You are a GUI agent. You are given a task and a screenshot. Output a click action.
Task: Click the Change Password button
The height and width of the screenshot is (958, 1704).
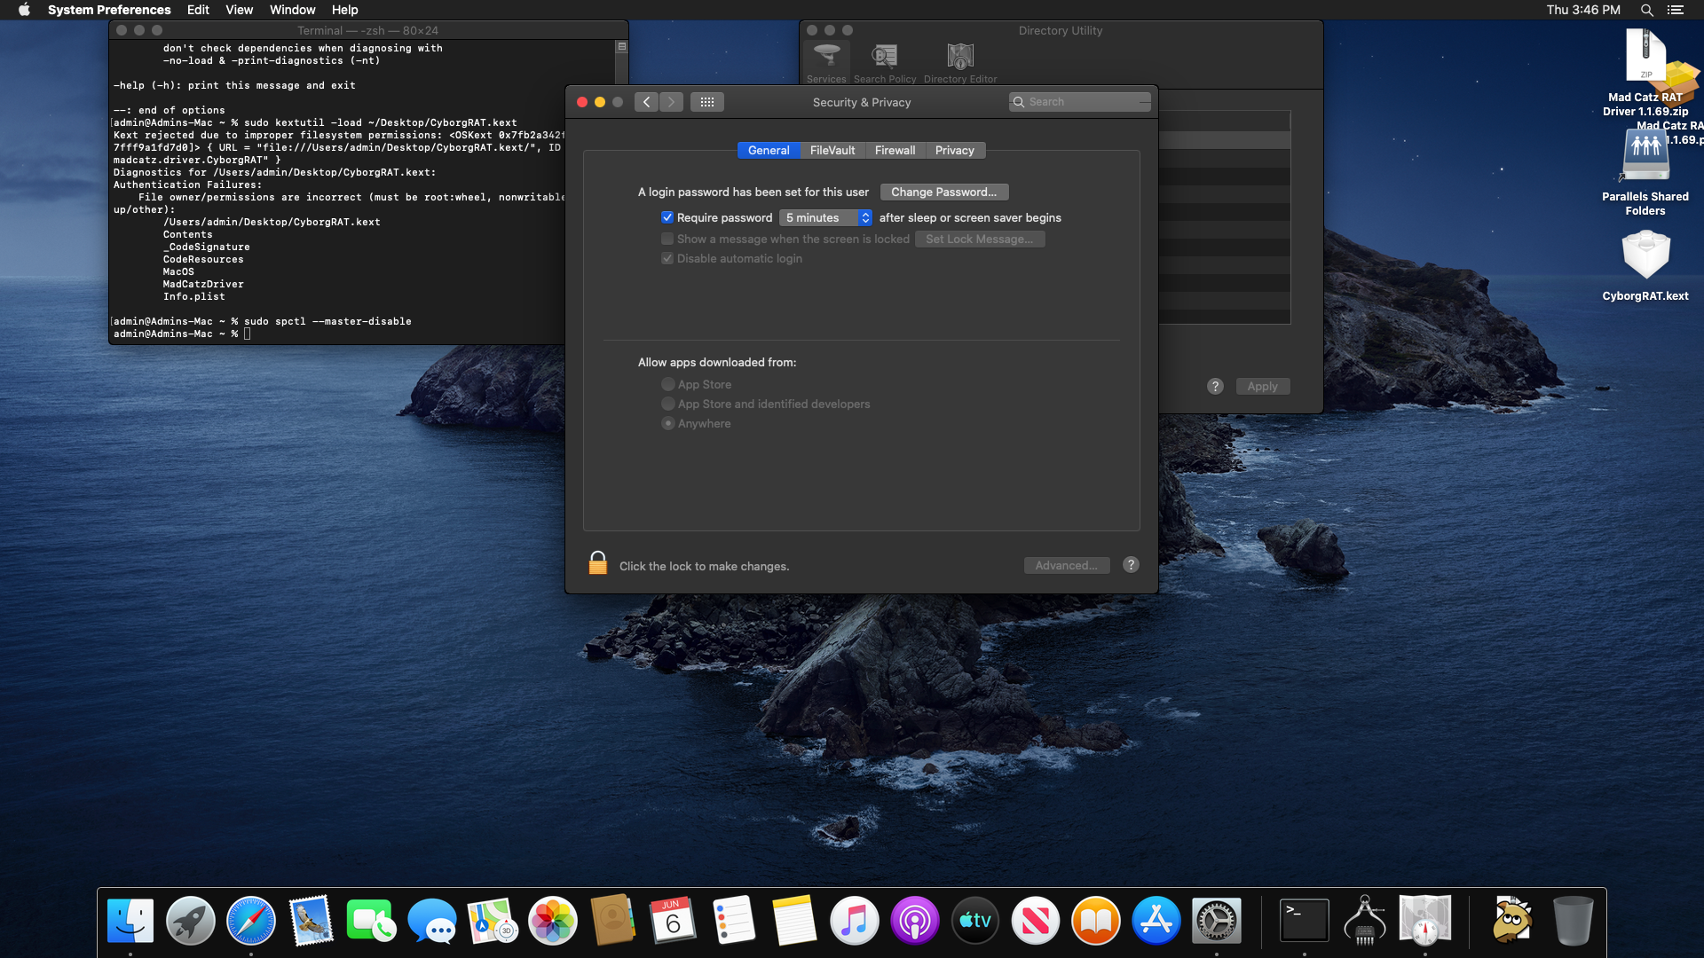943,192
